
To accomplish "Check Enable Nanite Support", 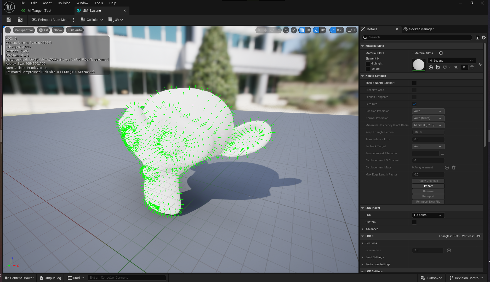I will point(414,83).
